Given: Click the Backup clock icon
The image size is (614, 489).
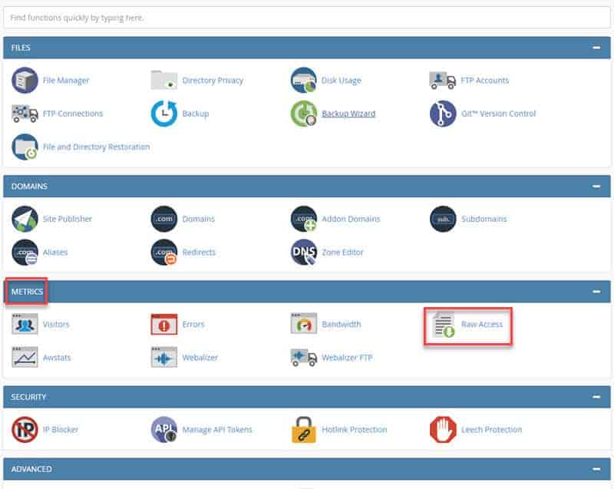Looking at the screenshot, I should click(164, 114).
